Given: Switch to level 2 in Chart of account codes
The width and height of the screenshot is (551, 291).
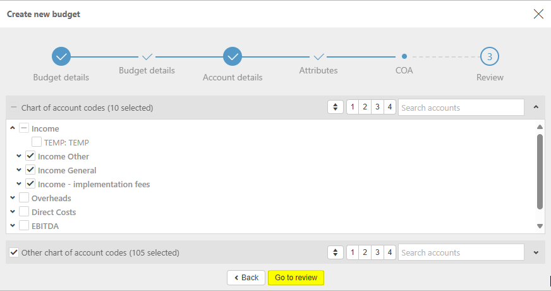Looking at the screenshot, I should pyautogui.click(x=365, y=108).
